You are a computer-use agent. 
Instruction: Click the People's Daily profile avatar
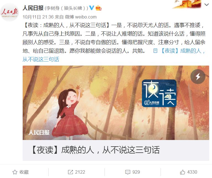tap(9, 12)
